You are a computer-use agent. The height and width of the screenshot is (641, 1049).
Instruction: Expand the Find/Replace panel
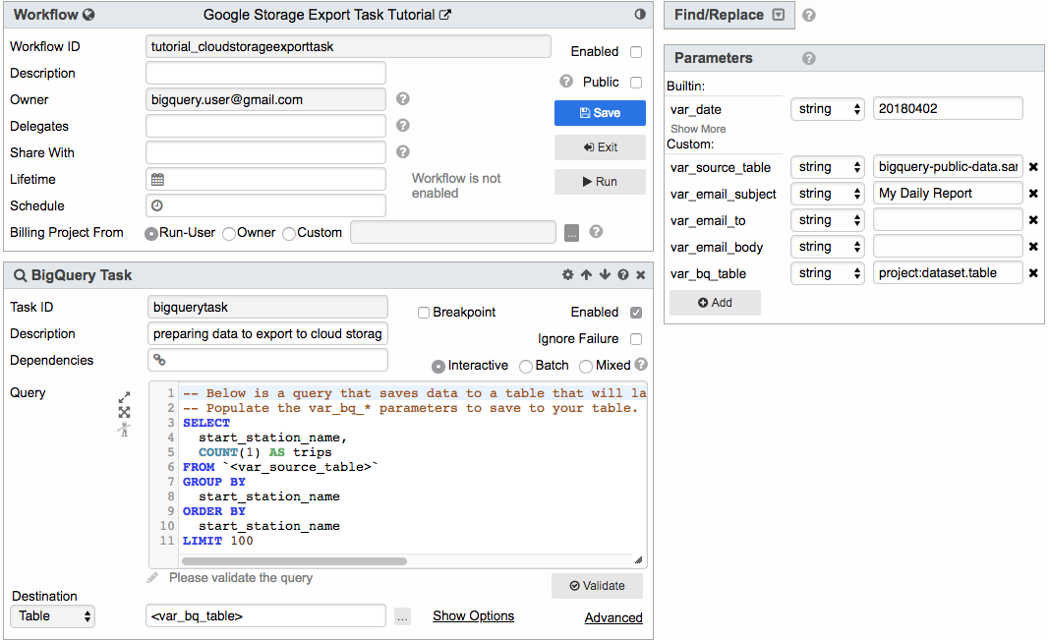[779, 15]
